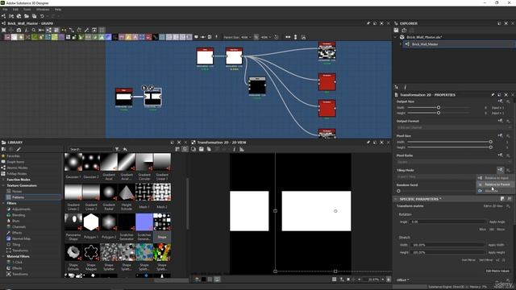Screen dimensions: 516x290
Task: Select the Transformation 2D node in graph
Action: pos(152,97)
